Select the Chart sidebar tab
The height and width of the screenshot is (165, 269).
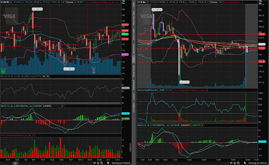click(x=134, y=59)
